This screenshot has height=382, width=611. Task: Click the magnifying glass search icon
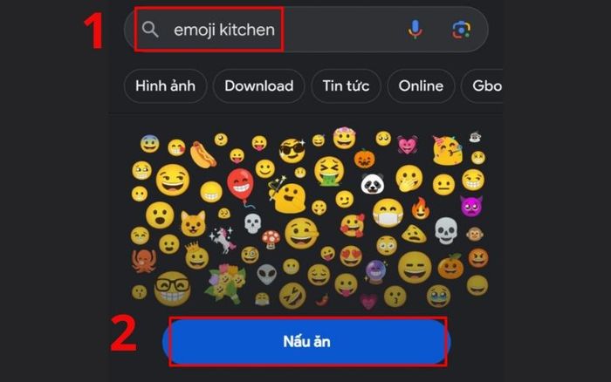[x=150, y=30]
